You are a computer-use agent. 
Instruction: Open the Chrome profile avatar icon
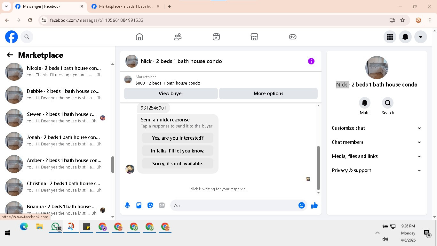(x=418, y=20)
